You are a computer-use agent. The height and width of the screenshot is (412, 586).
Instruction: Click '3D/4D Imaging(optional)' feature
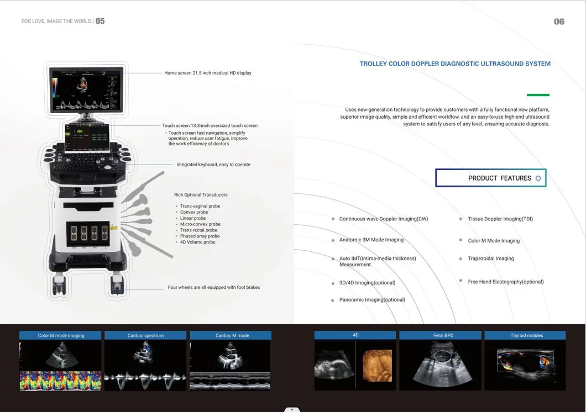click(x=367, y=283)
